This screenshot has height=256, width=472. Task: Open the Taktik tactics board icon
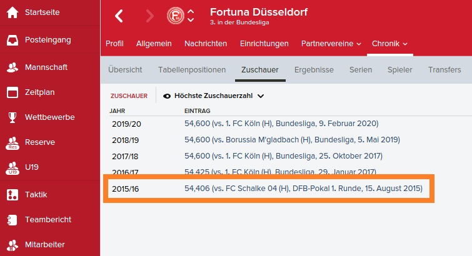click(12, 195)
